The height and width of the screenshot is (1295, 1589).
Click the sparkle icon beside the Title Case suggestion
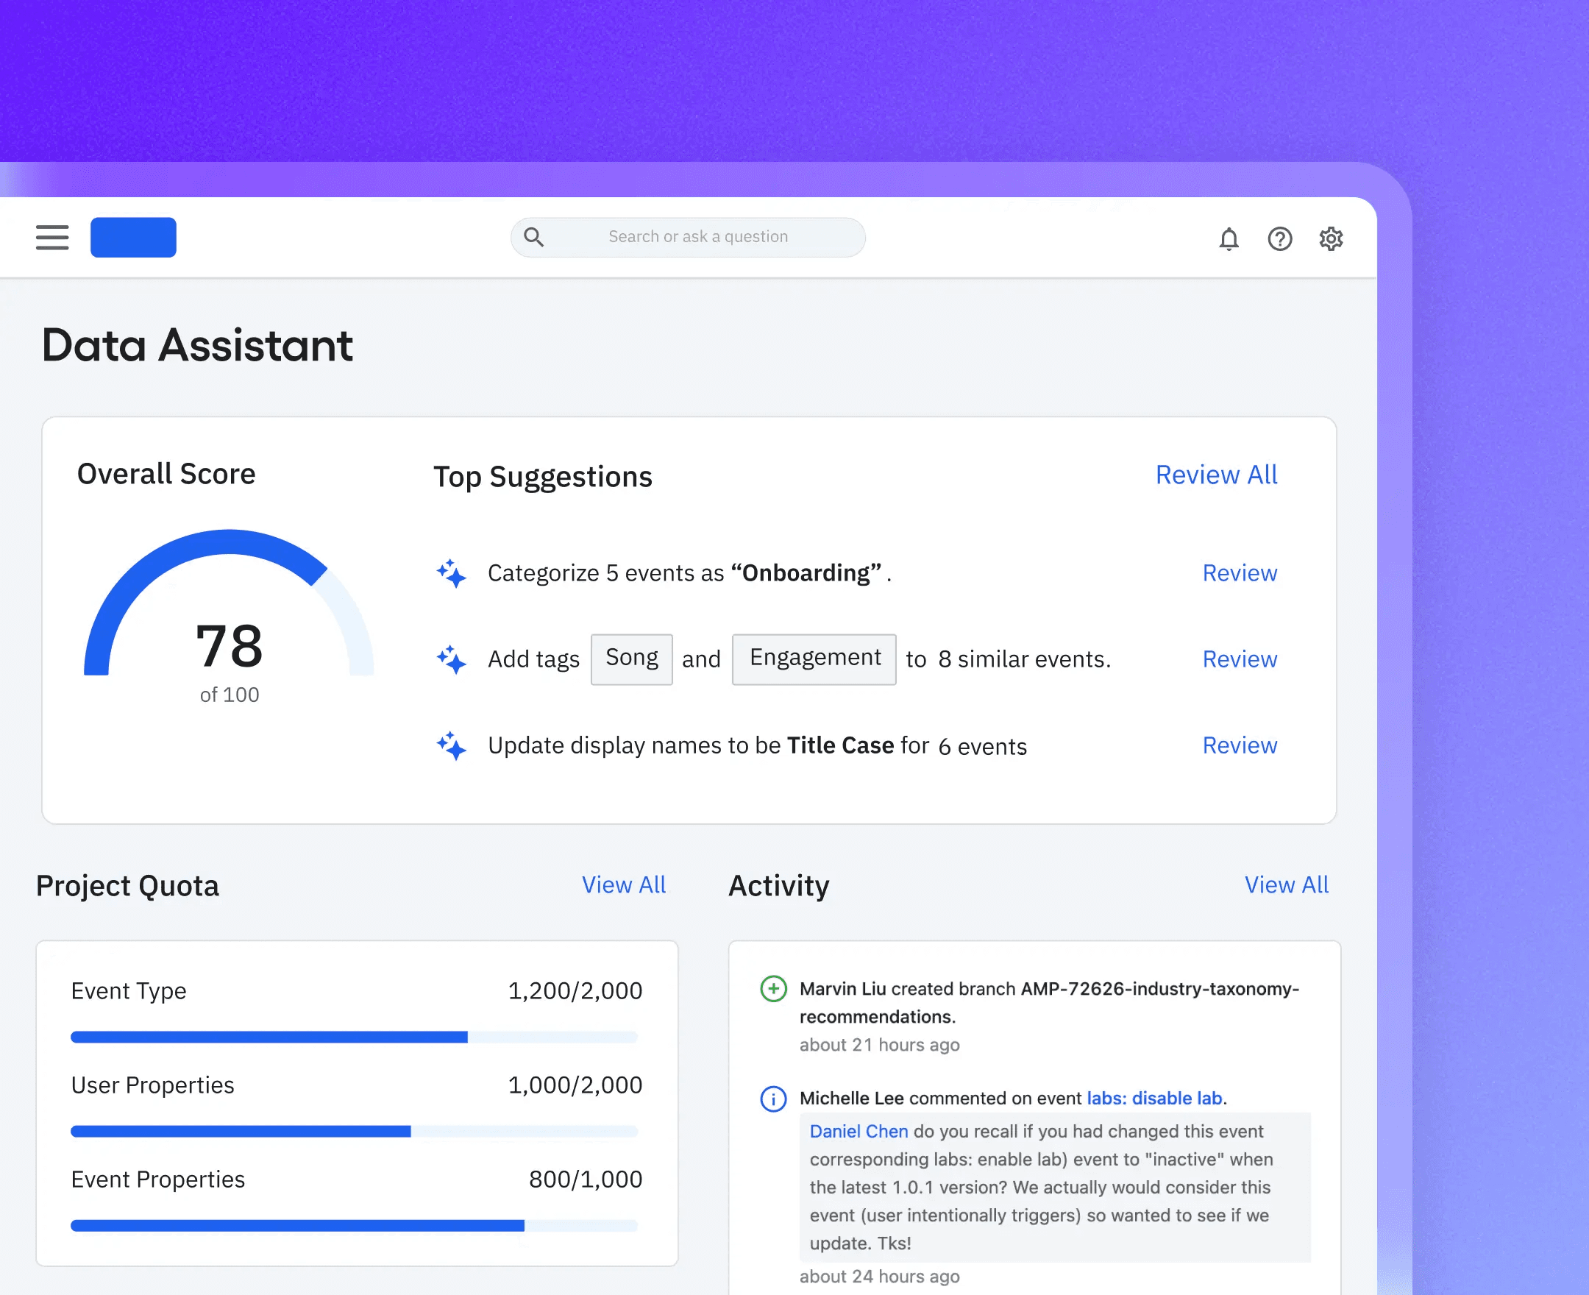(x=451, y=745)
